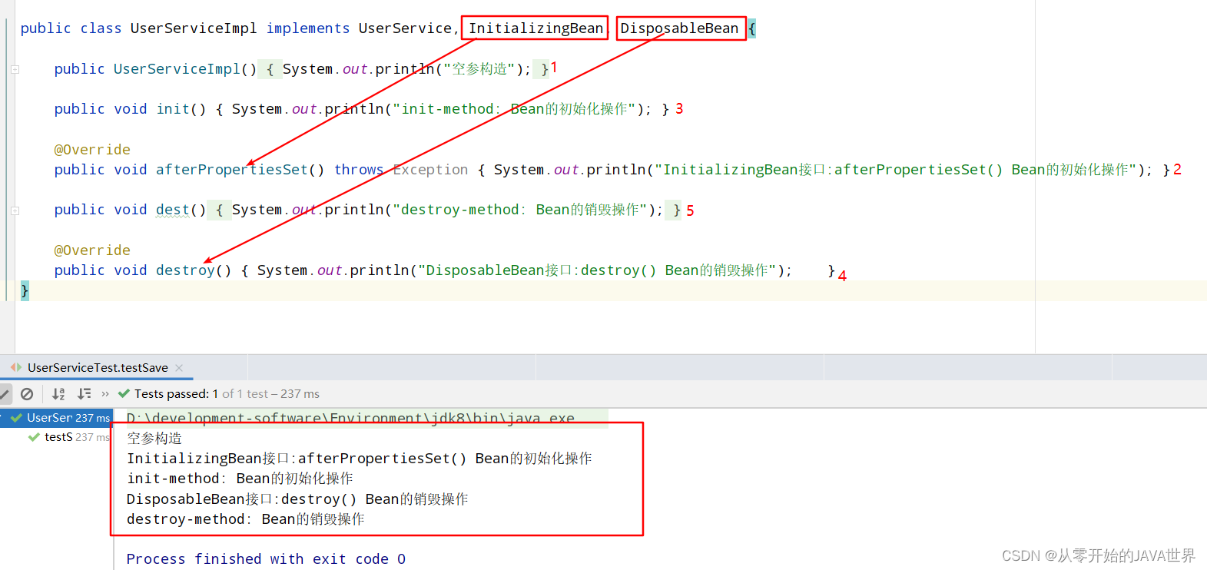Click console line starting InitializingBean接口
This screenshot has height=570, width=1207.
(359, 459)
